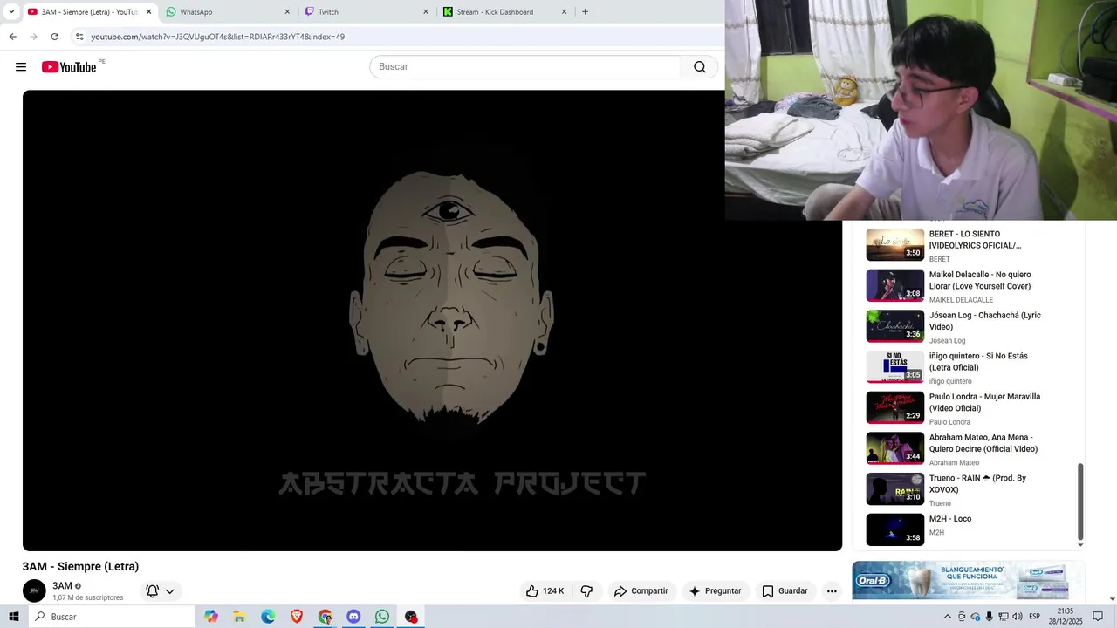Click the playlist scrollbar thumb

1080,502
